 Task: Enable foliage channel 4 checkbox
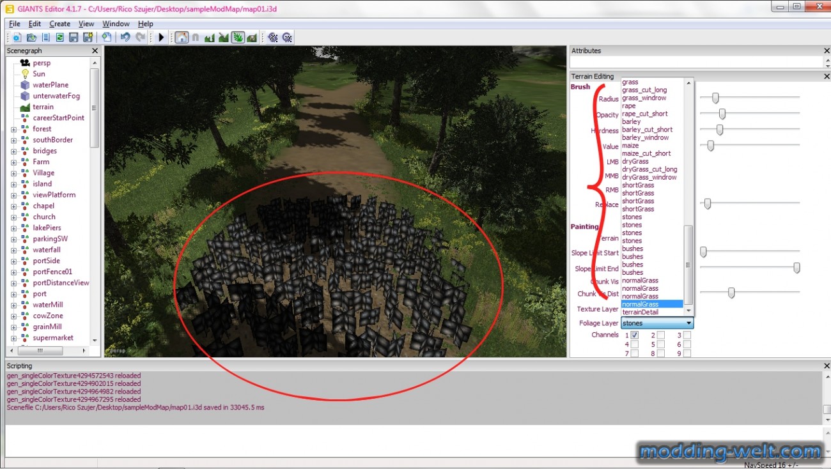pos(635,344)
